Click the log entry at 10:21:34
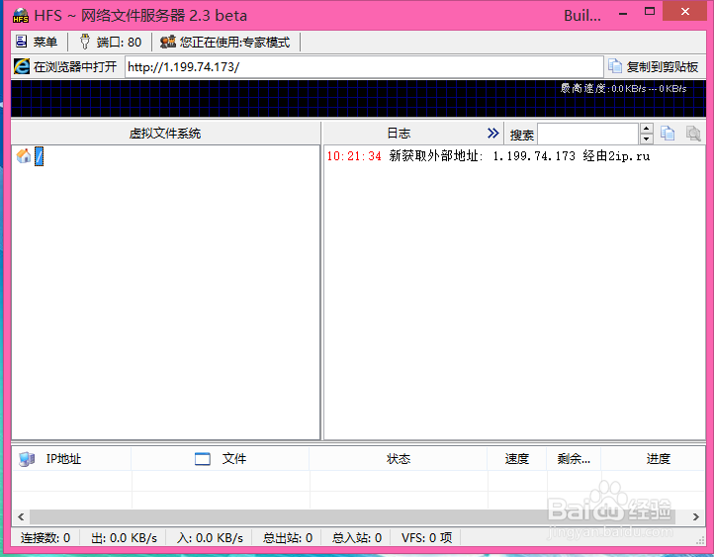 [489, 156]
